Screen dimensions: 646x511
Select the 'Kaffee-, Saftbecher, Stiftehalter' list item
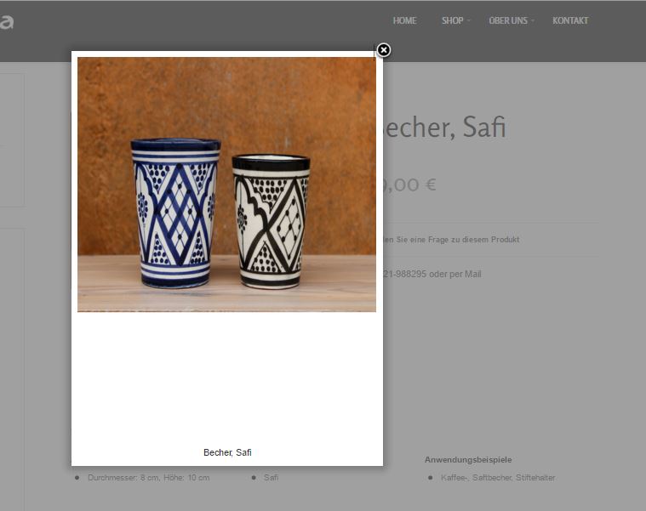click(498, 478)
